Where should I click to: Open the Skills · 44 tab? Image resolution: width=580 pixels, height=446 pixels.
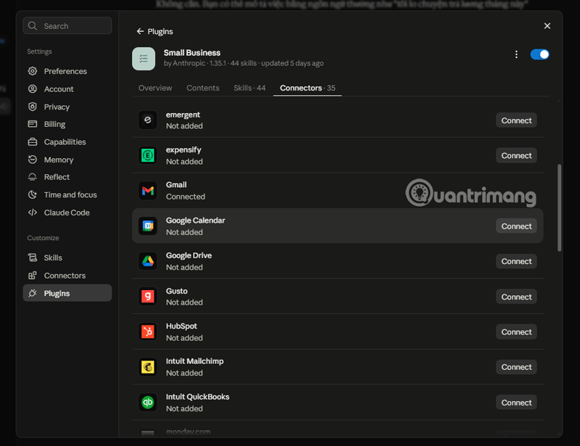(249, 88)
